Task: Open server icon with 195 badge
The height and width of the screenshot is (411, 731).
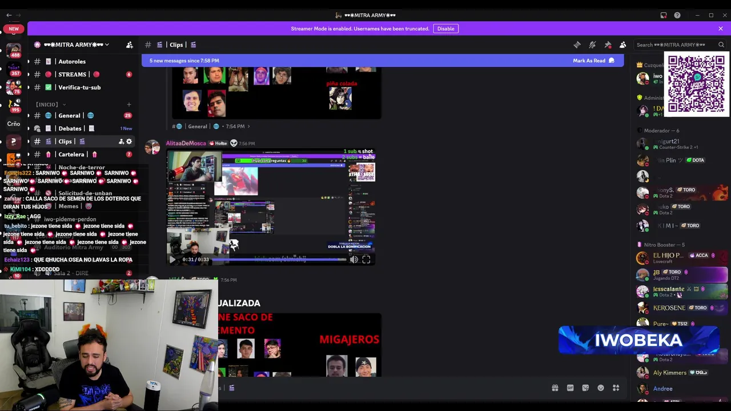Action: (x=14, y=105)
